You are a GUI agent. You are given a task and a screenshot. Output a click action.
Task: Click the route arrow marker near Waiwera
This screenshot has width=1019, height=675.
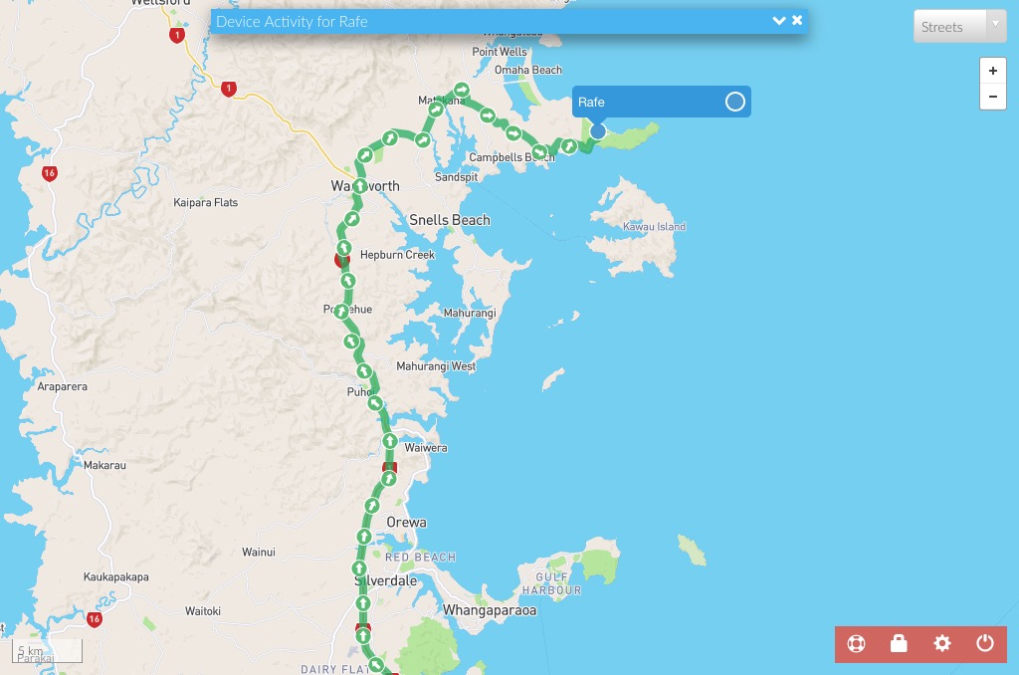(389, 440)
